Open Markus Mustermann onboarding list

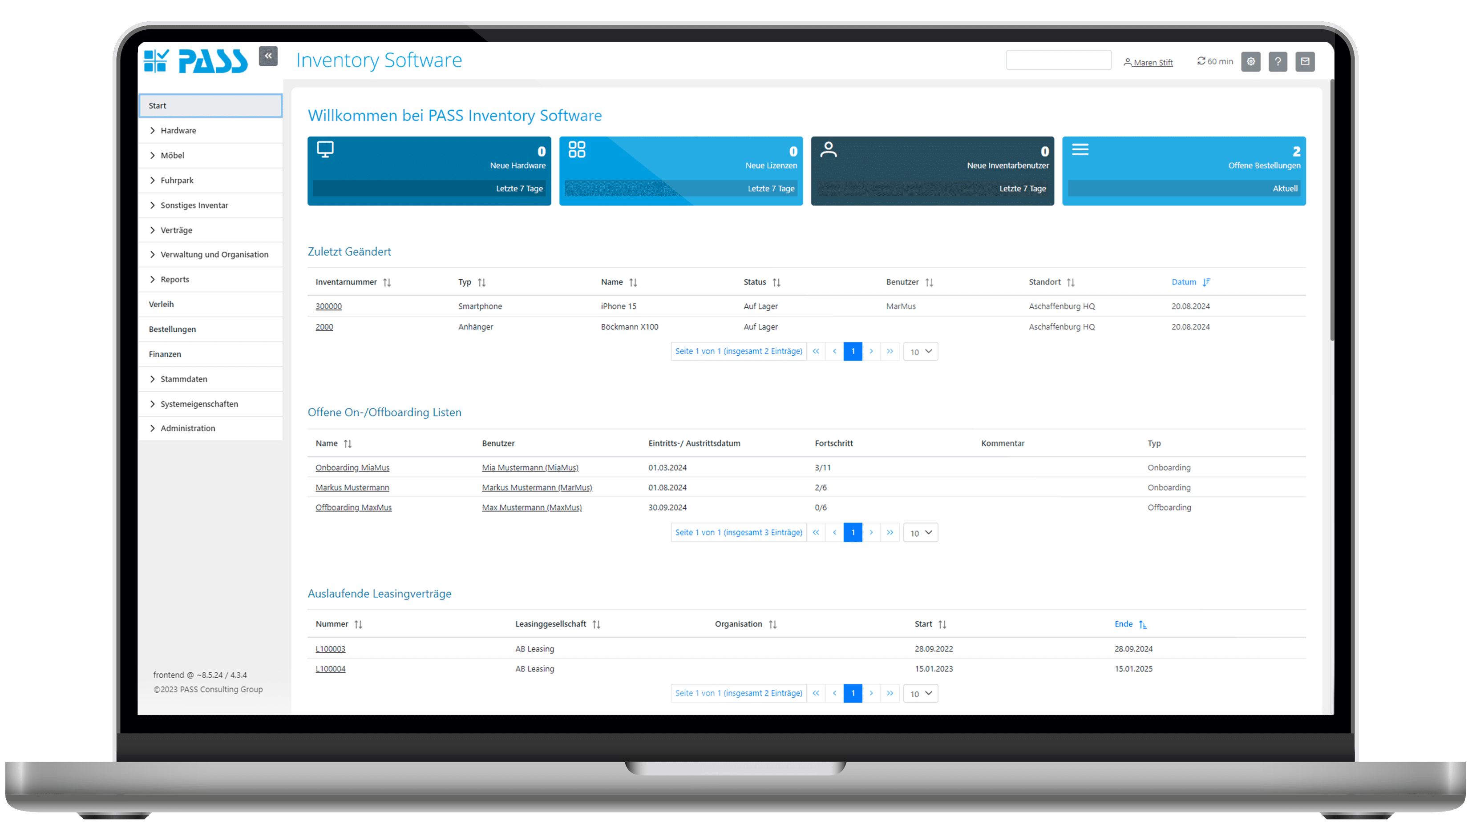(352, 488)
